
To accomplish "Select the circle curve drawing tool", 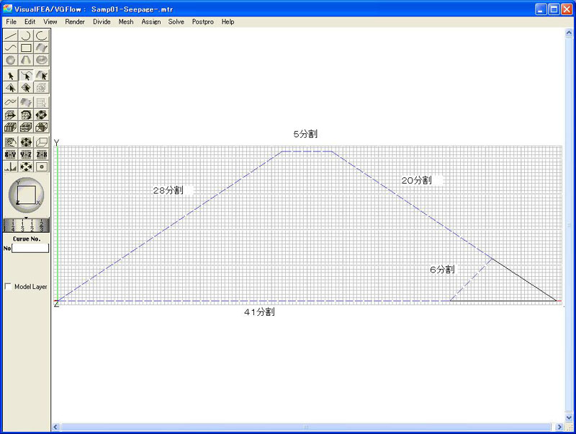I will (x=42, y=35).
